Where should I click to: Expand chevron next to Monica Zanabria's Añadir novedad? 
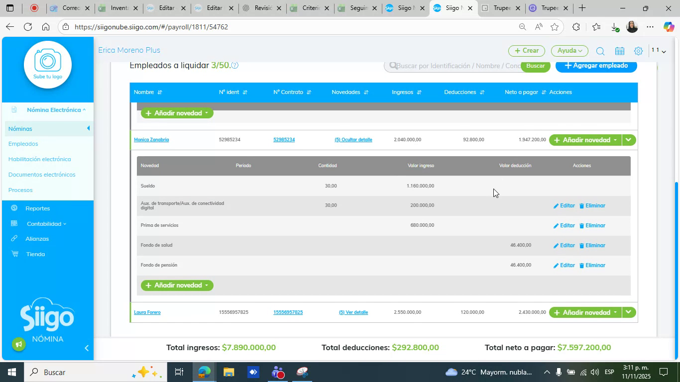[629, 140]
